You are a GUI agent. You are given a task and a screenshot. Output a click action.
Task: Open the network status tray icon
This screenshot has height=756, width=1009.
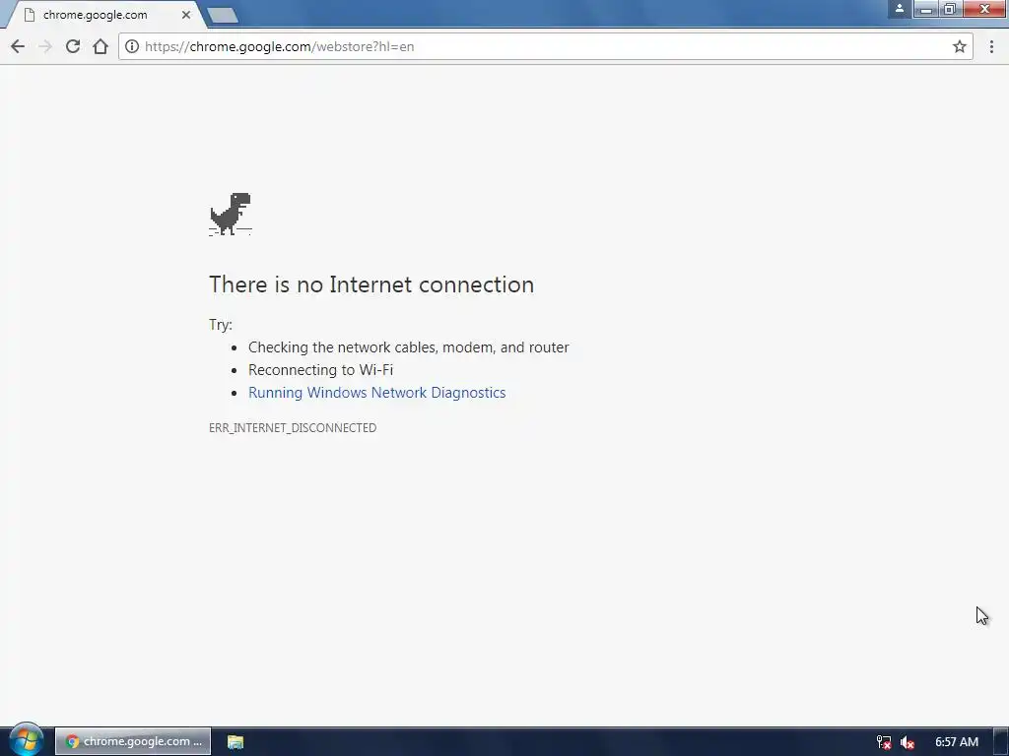click(884, 742)
